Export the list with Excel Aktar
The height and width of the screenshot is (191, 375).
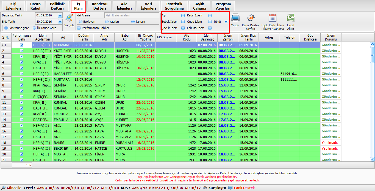click(291, 18)
